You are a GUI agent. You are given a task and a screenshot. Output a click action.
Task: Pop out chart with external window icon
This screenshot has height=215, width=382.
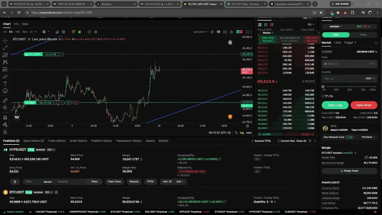(x=89, y=32)
